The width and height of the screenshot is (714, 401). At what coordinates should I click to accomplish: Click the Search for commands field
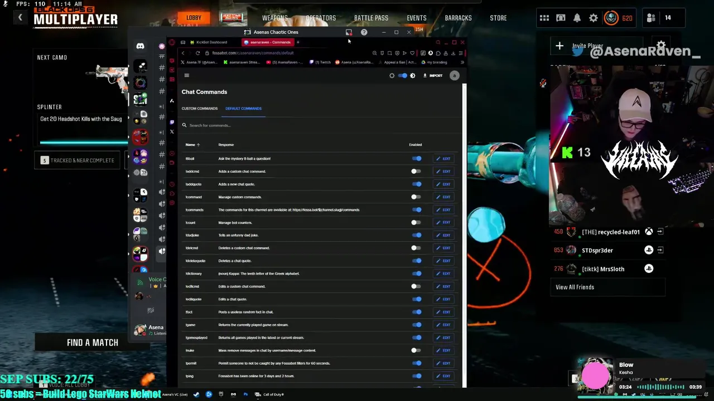coord(318,125)
